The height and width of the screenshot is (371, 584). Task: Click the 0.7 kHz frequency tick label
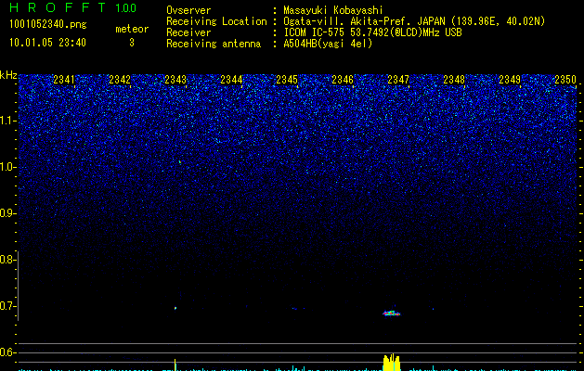coord(7,306)
